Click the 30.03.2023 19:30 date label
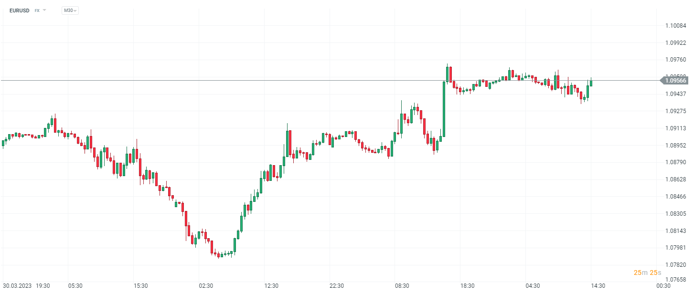The height and width of the screenshot is (294, 694). [x=26, y=286]
